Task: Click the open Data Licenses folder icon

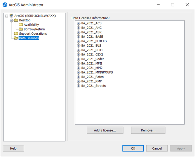Action: pyautogui.click(x=16, y=38)
